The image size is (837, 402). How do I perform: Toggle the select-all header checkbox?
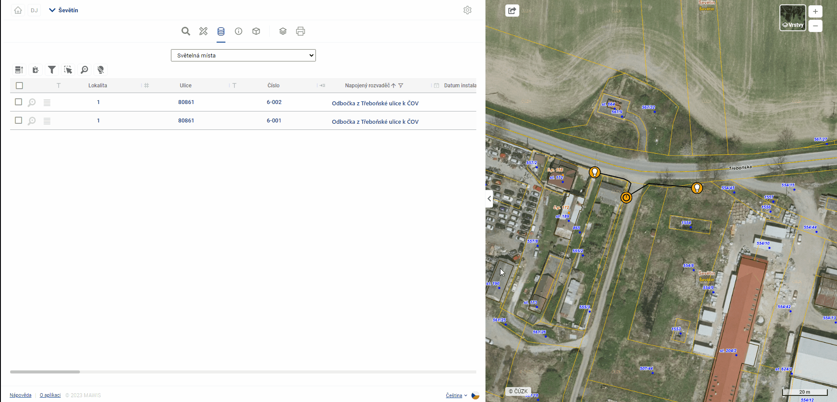tap(19, 86)
